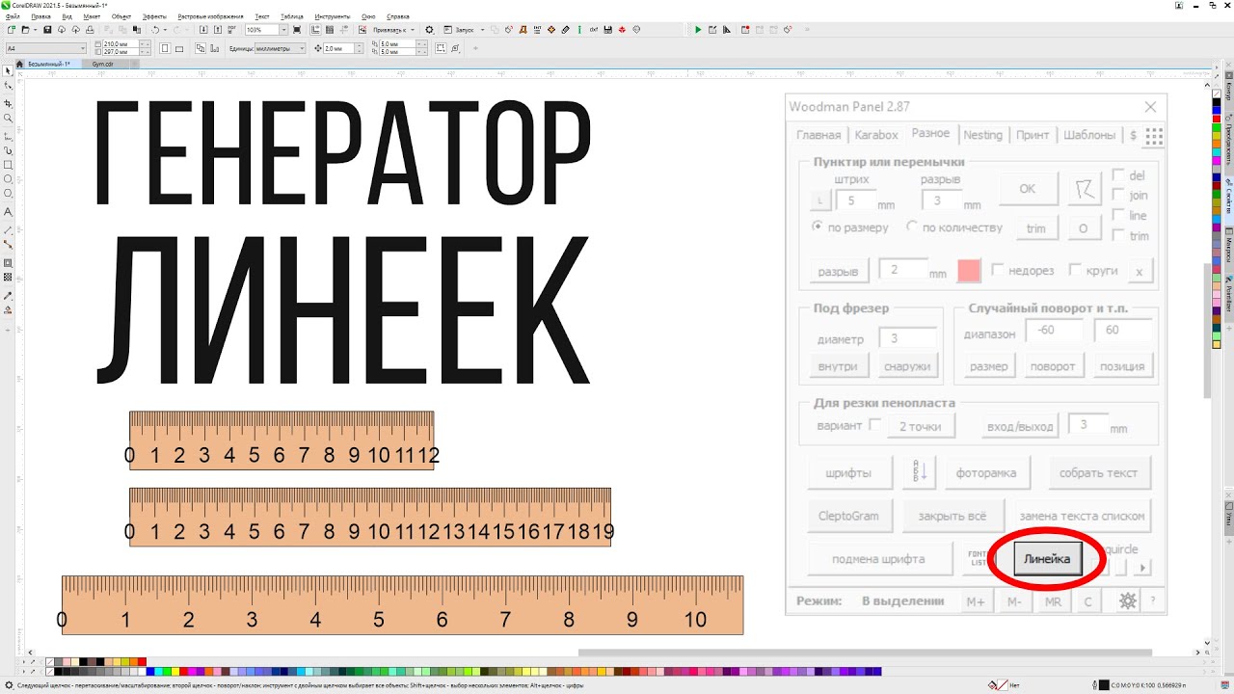Run the macro with green play button
This screenshot has width=1234, height=694.
click(698, 30)
